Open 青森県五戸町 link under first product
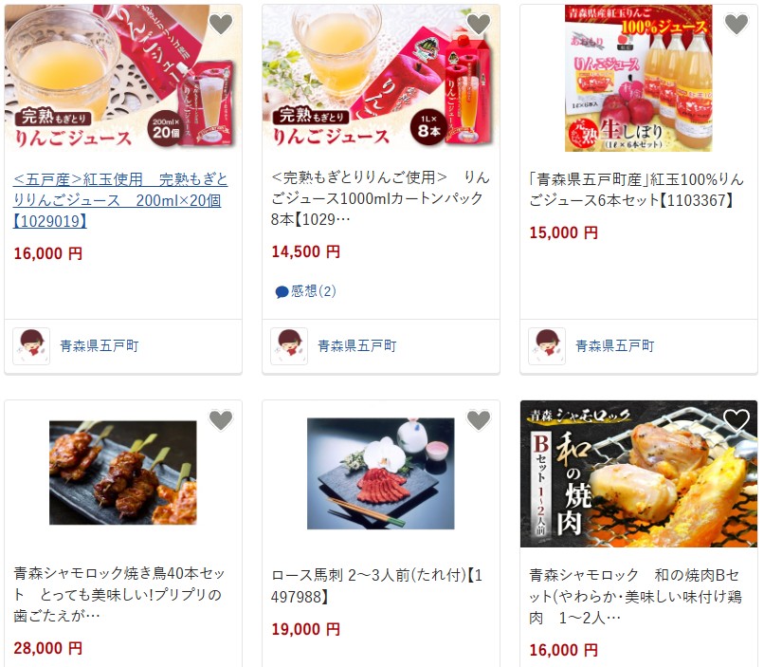This screenshot has height=667, width=764. pyautogui.click(x=100, y=346)
